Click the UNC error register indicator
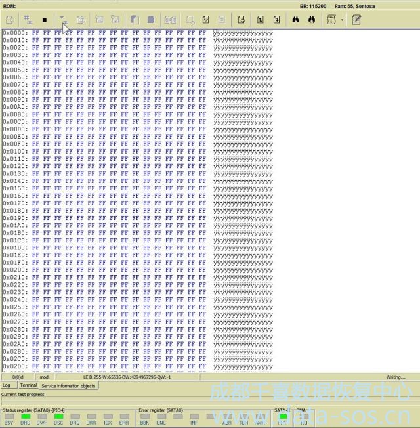 [161, 417]
